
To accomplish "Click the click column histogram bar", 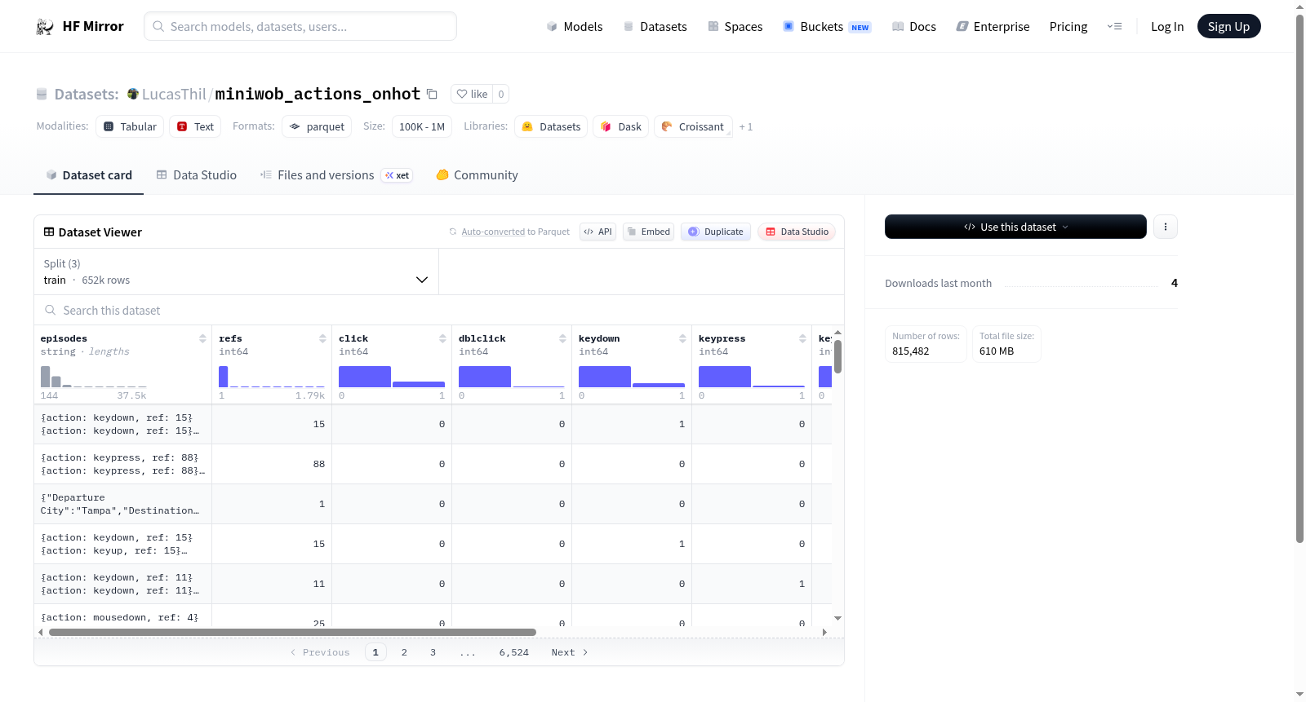I will (x=365, y=377).
